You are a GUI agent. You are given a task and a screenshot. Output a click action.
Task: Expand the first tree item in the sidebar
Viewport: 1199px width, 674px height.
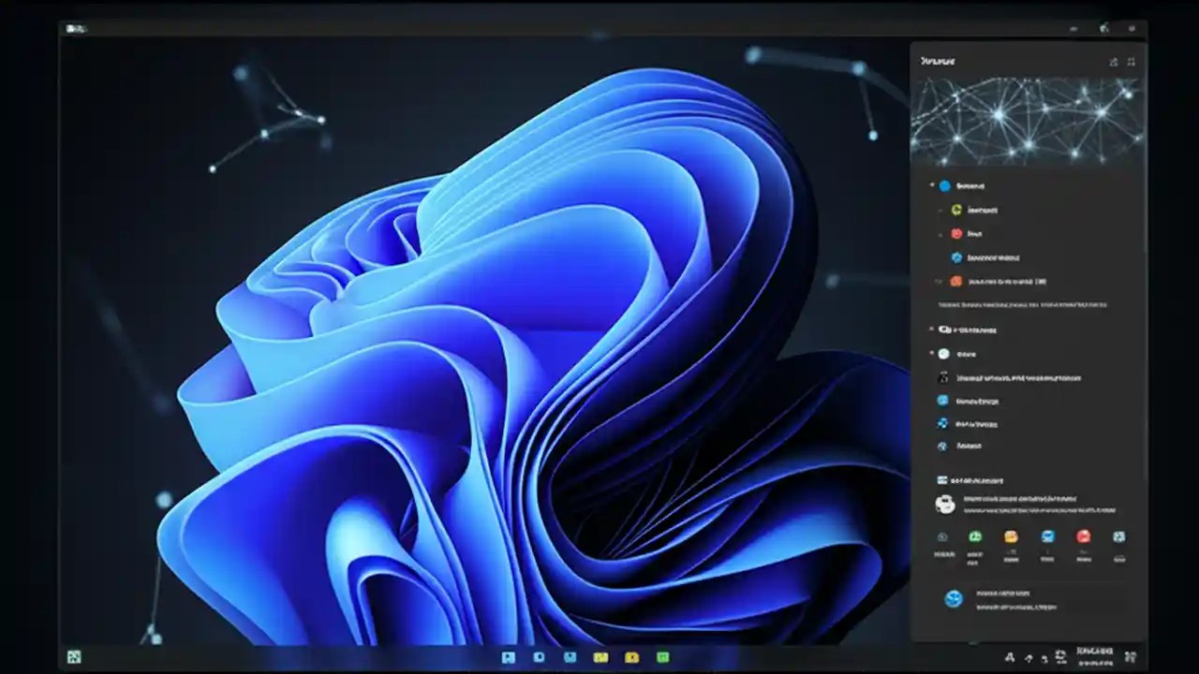coord(929,183)
